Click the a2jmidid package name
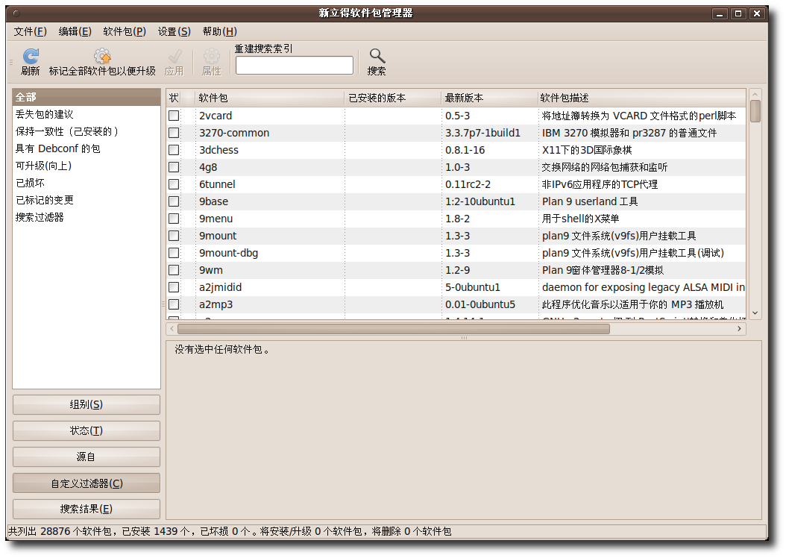Image resolution: width=786 pixels, height=558 pixels. (220, 287)
